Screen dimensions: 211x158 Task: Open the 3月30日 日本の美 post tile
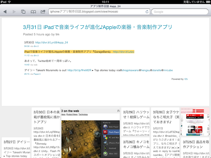(46, 133)
